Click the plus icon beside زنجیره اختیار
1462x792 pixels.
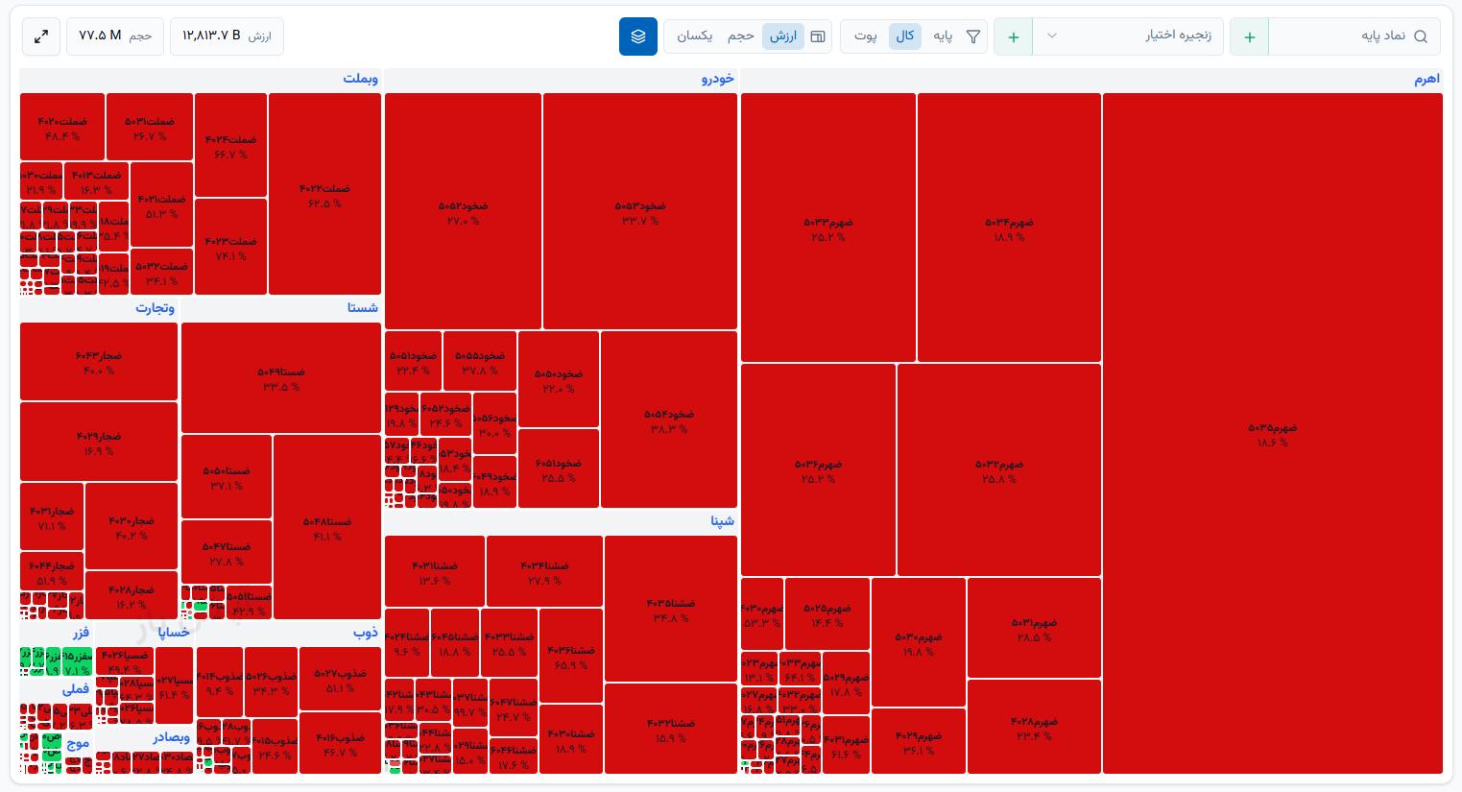[1013, 36]
